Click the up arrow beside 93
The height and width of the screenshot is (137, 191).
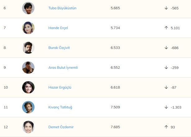coord(166,127)
